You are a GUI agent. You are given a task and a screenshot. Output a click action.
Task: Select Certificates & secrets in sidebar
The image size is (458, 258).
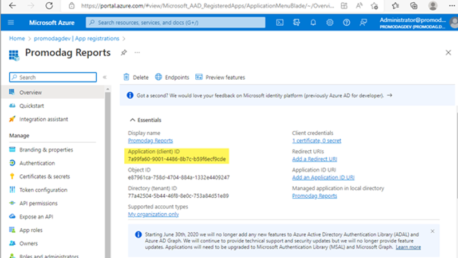click(44, 177)
